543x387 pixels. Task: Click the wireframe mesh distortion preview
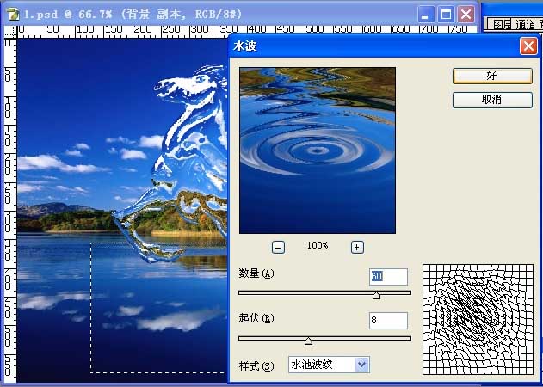click(x=478, y=319)
